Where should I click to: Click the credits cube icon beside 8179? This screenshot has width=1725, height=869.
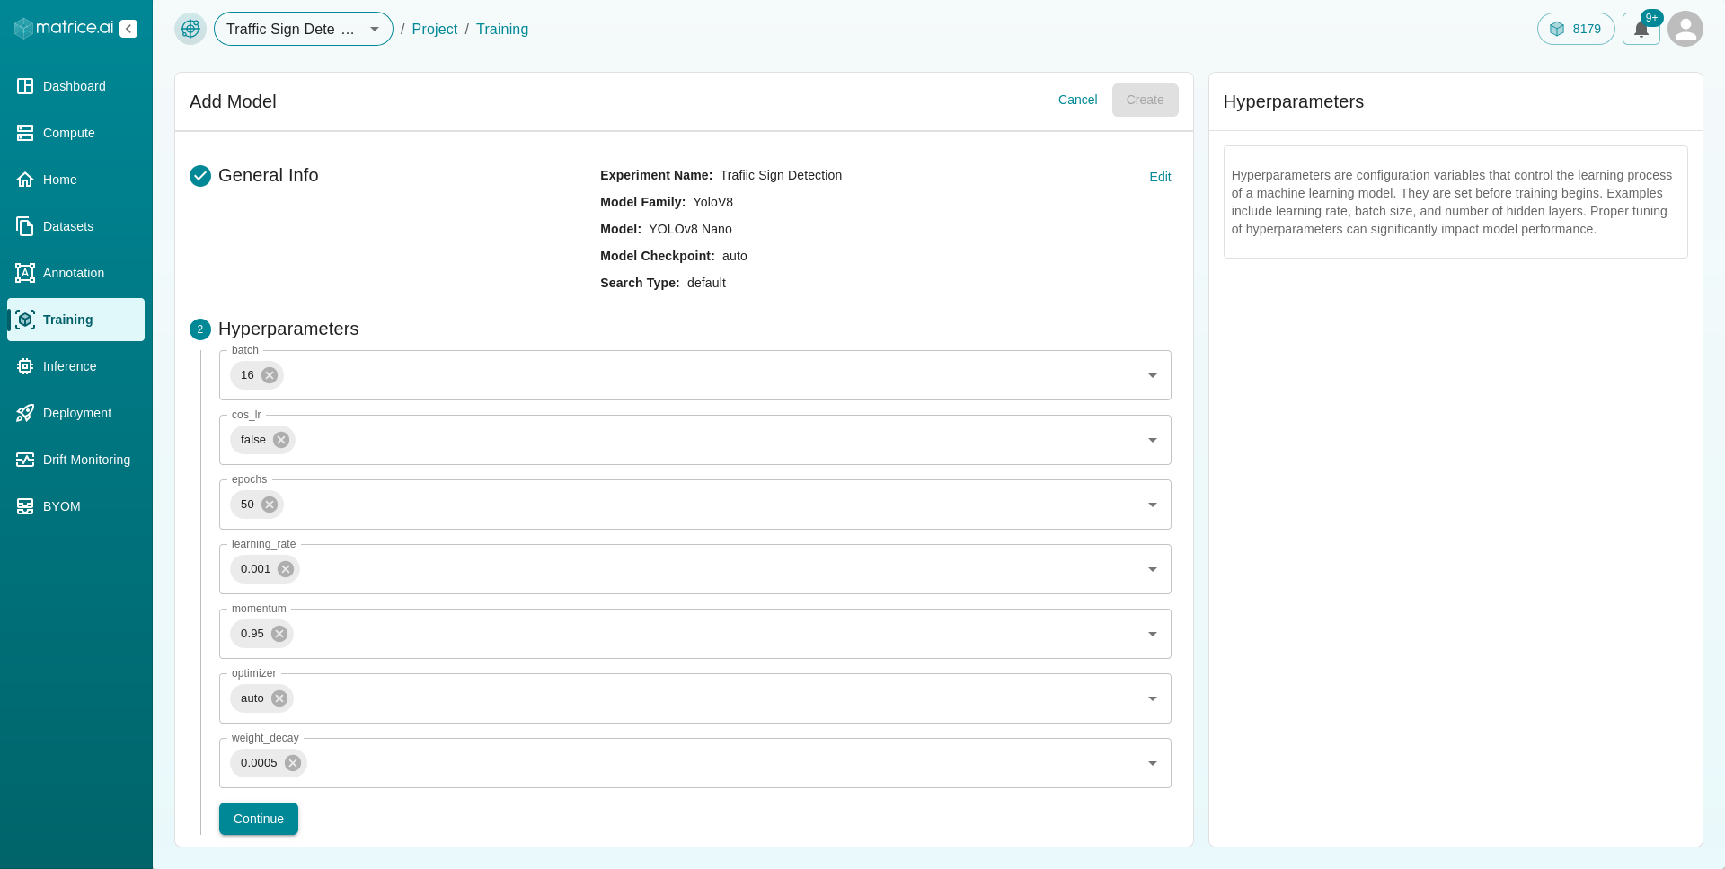tap(1557, 29)
